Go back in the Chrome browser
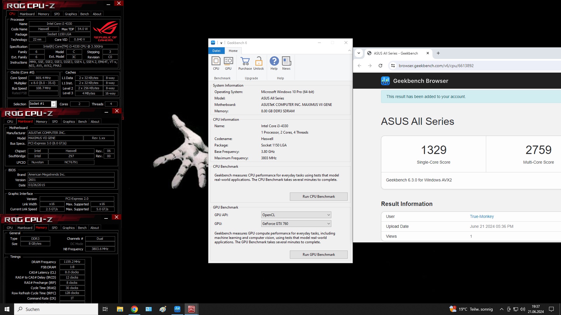Viewport: 561px width, 315px height. coord(359,66)
